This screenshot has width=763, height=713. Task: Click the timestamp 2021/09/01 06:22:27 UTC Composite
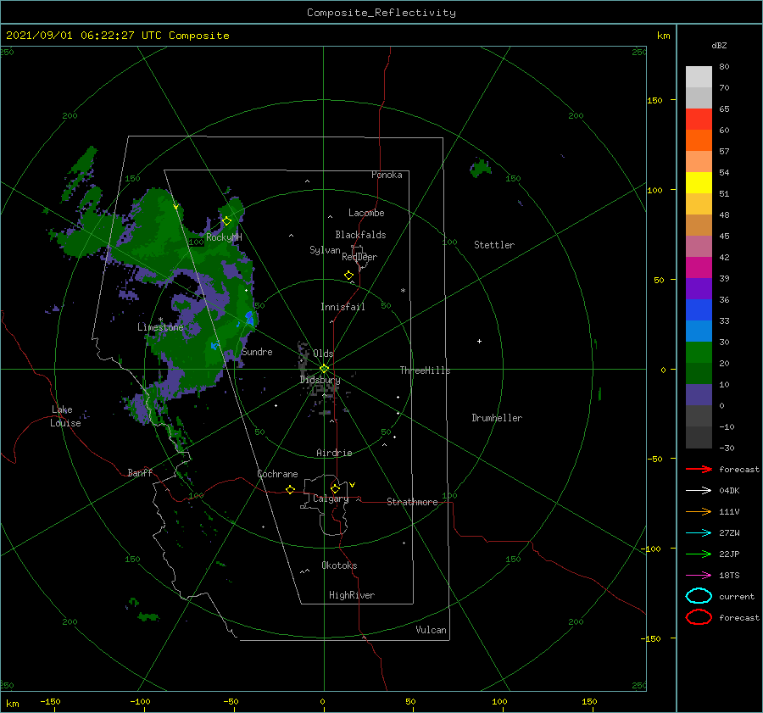(118, 36)
